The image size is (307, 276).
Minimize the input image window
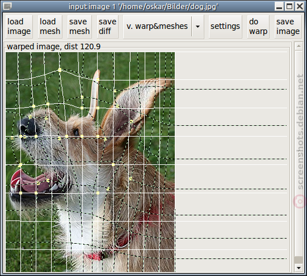click(x=279, y=6)
